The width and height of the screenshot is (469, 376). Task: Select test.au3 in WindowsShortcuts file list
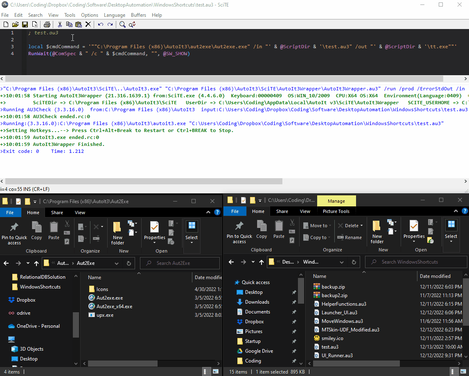(326, 347)
